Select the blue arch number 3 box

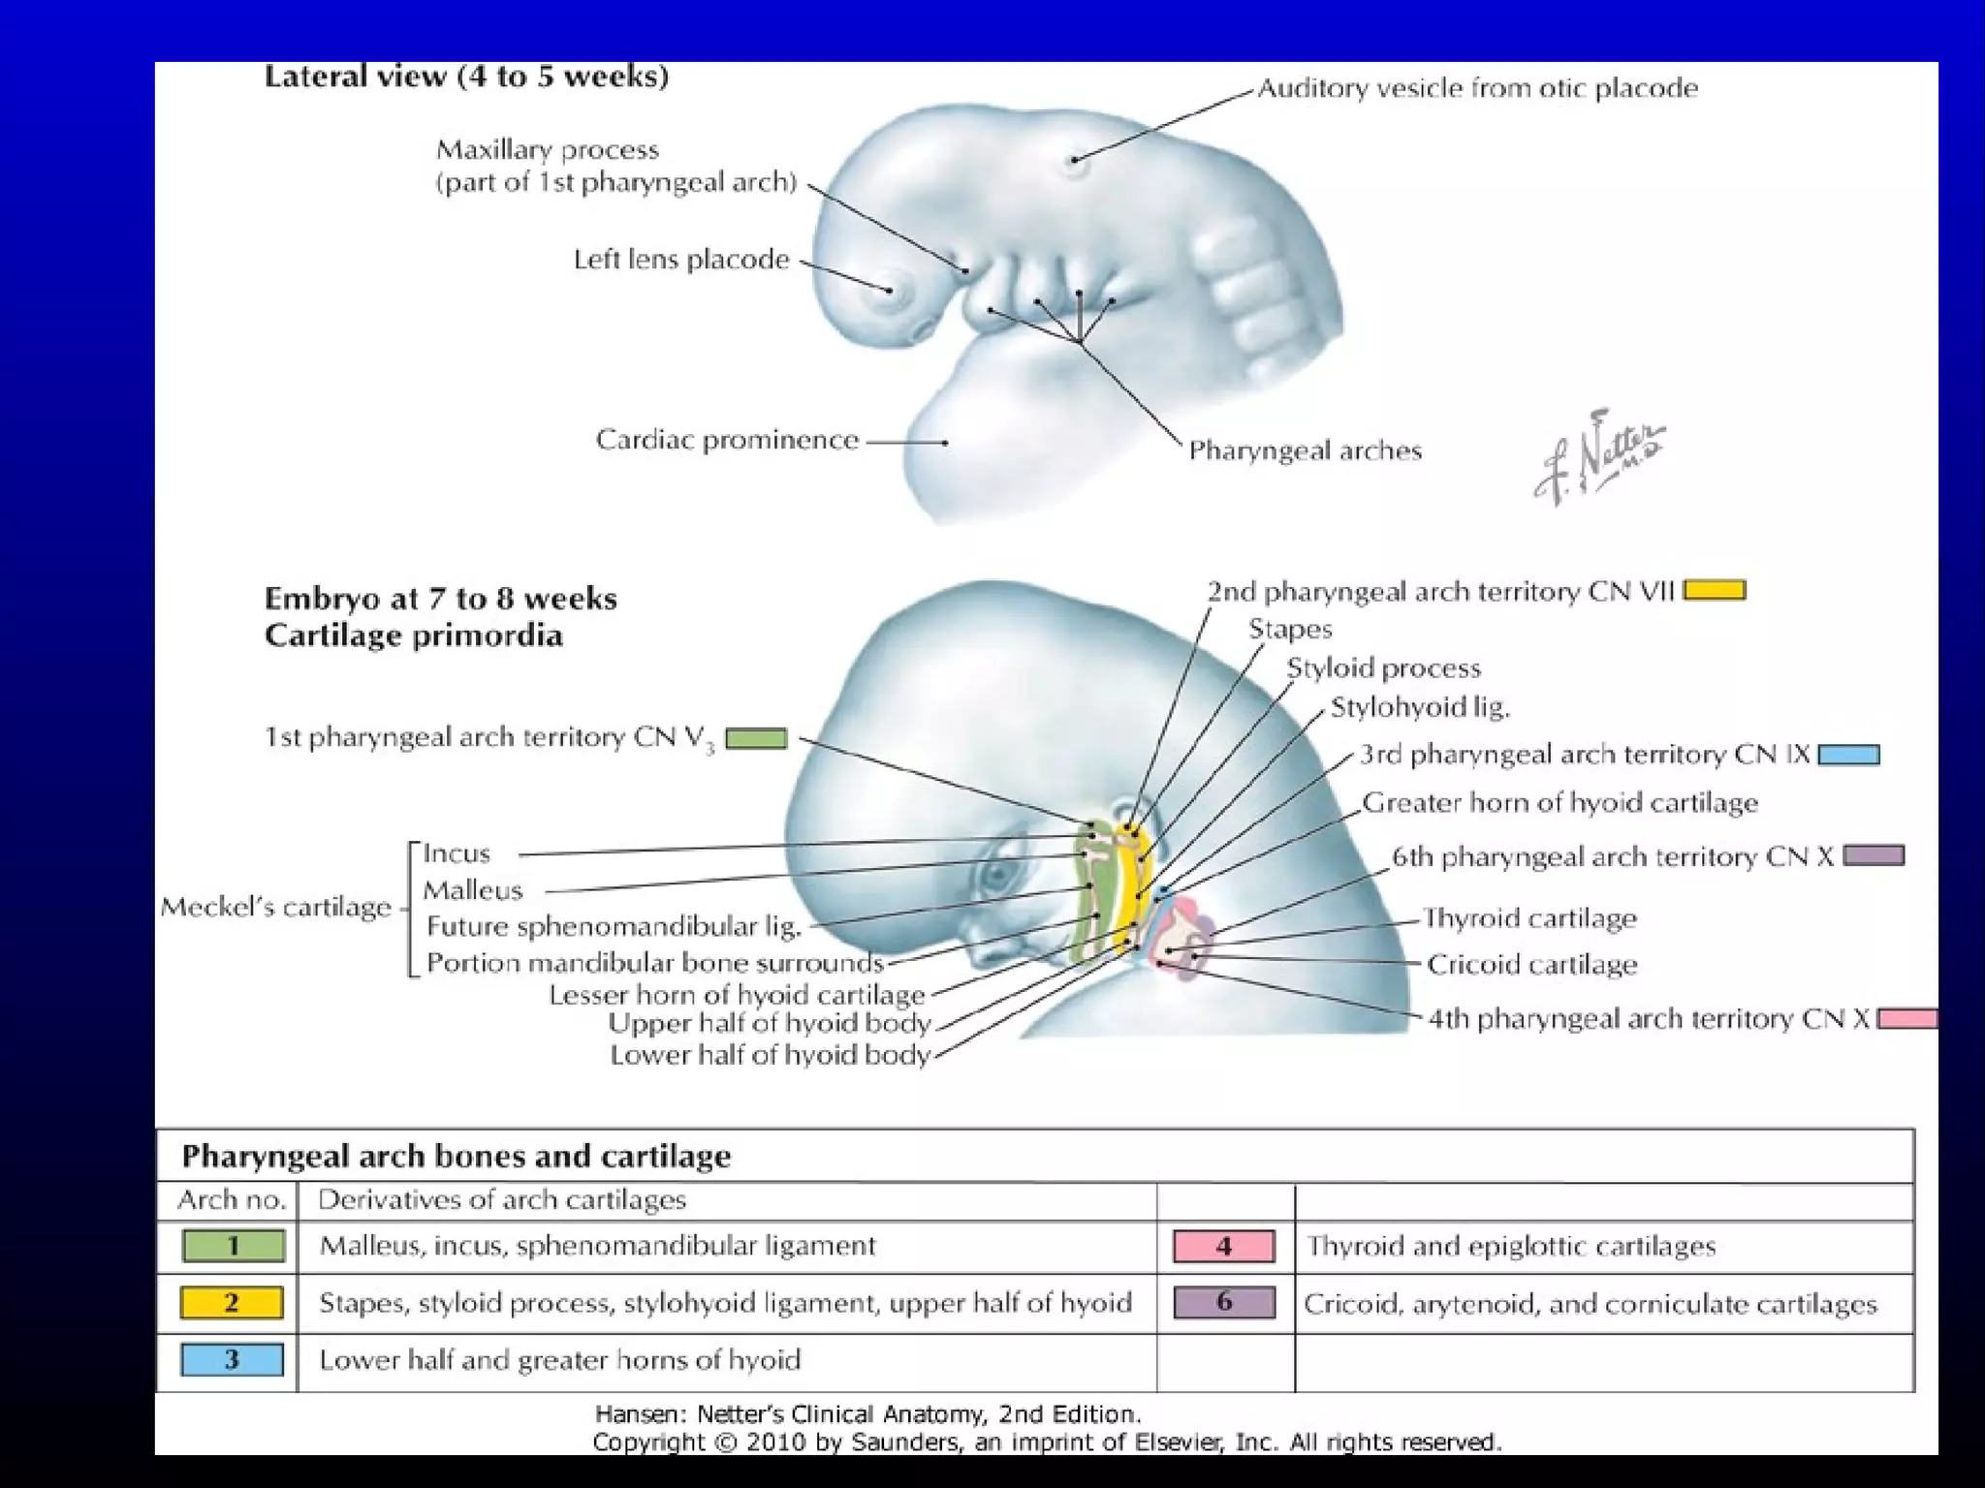pyautogui.click(x=232, y=1360)
